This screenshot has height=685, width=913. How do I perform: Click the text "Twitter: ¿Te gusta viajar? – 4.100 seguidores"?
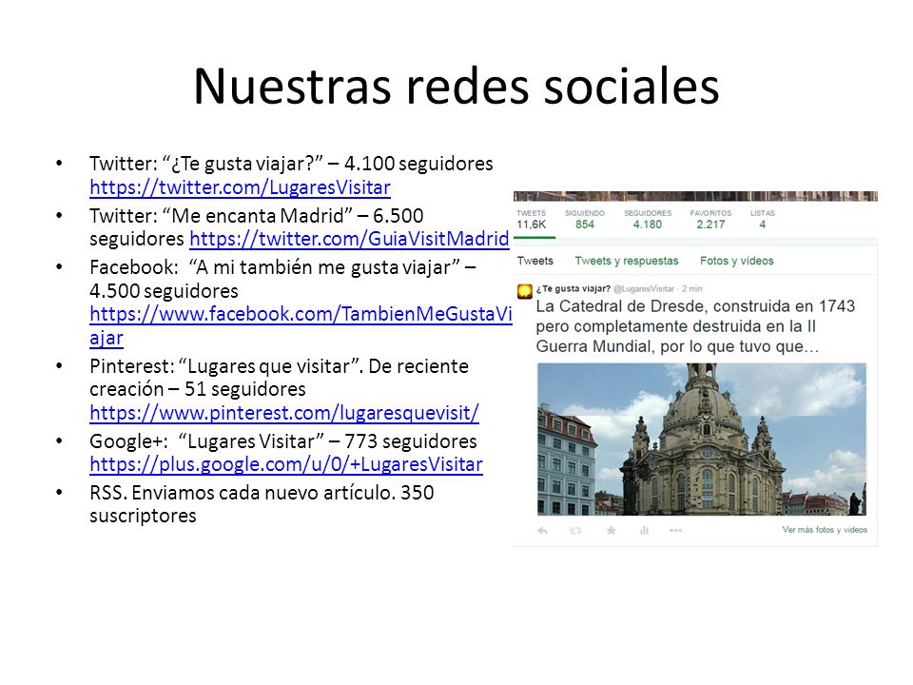pyautogui.click(x=291, y=164)
